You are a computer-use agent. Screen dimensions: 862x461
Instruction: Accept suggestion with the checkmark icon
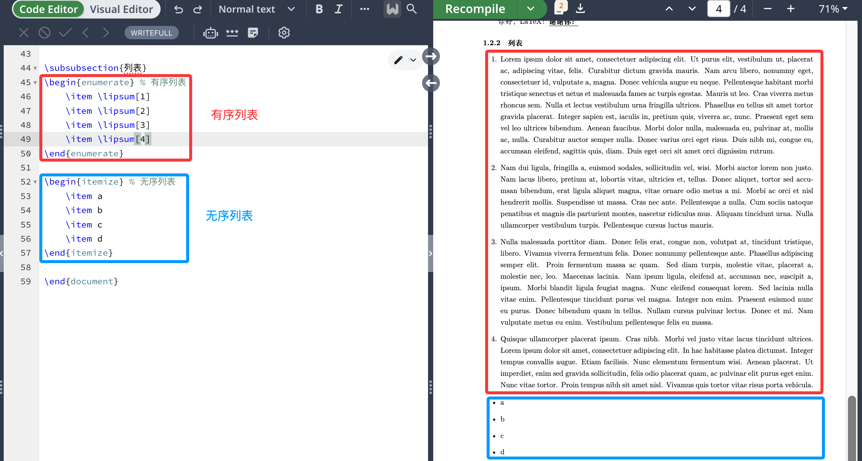(65, 33)
